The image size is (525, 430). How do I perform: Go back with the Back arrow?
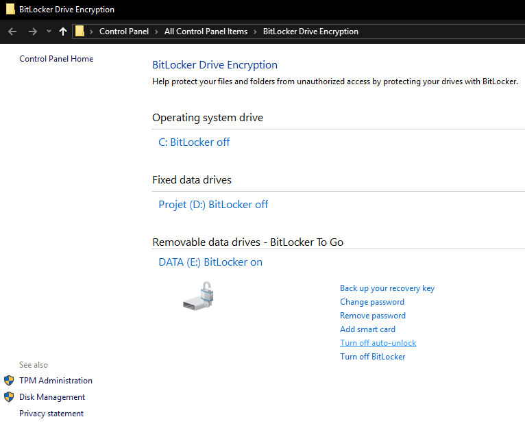point(12,31)
